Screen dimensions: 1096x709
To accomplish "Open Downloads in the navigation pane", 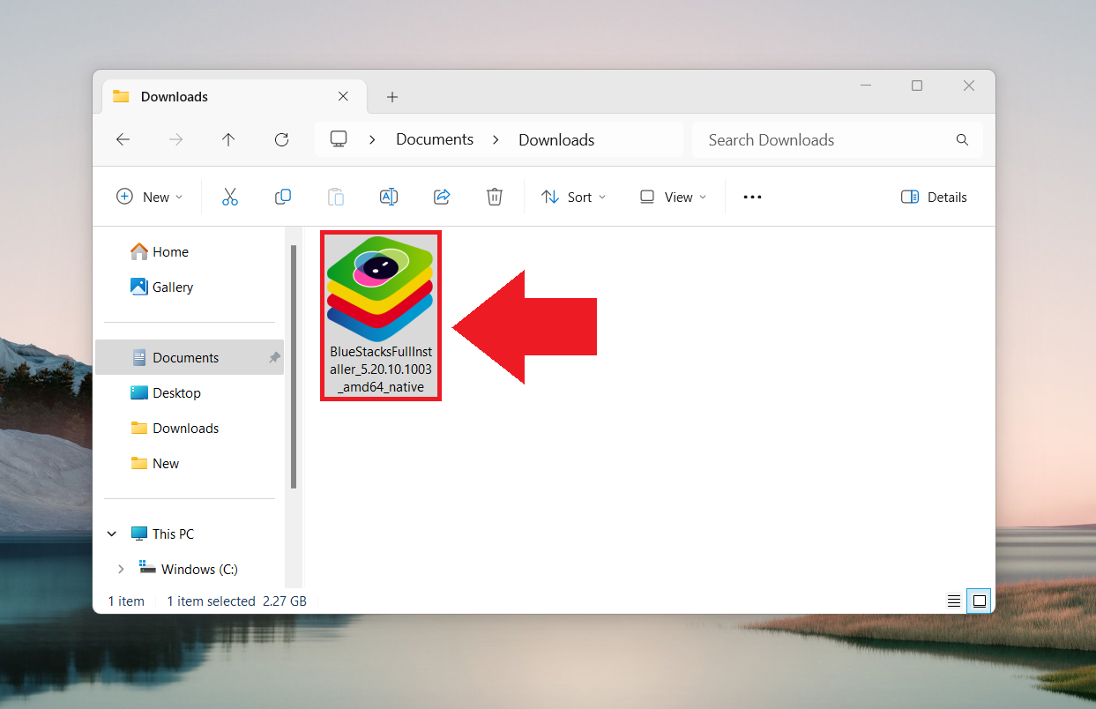I will 175,428.
